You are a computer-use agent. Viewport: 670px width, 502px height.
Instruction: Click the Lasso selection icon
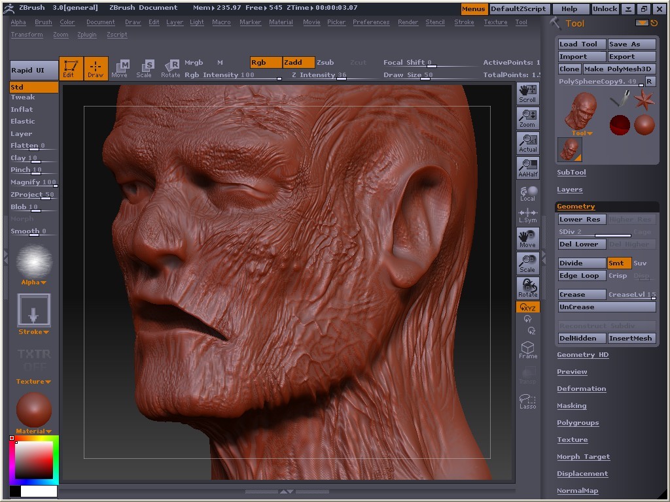(x=528, y=401)
